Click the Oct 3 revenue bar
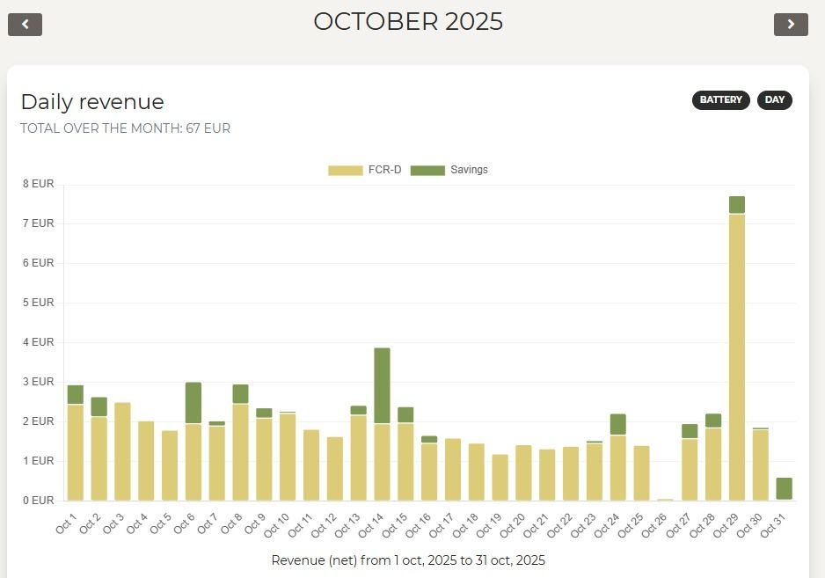825x578 pixels. click(x=122, y=451)
